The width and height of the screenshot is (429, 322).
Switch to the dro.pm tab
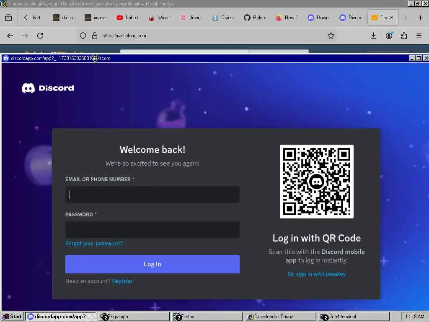point(64,18)
